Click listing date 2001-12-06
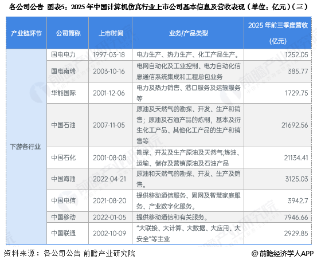Image resolution: width=317 pixels, height=260 pixels. point(109,93)
